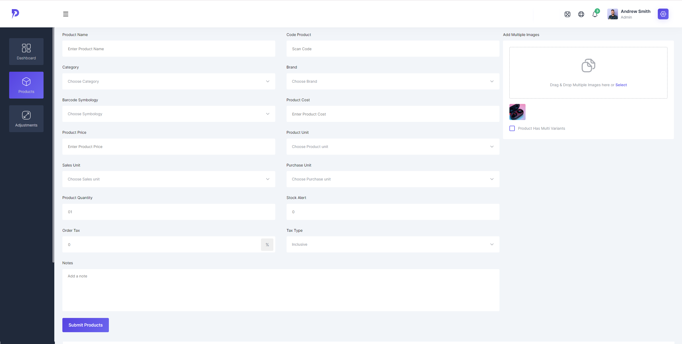Open the Tax Type Inclusive dropdown
Viewport: 682px width, 344px height.
pyautogui.click(x=392, y=244)
